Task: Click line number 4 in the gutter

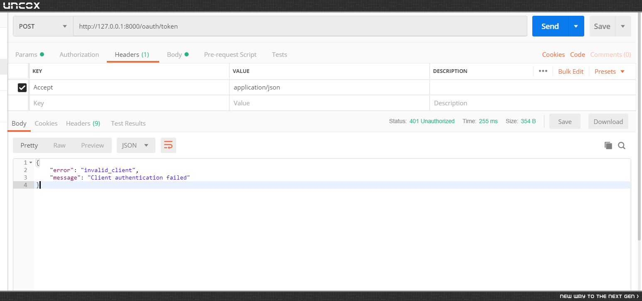Action: [25, 185]
